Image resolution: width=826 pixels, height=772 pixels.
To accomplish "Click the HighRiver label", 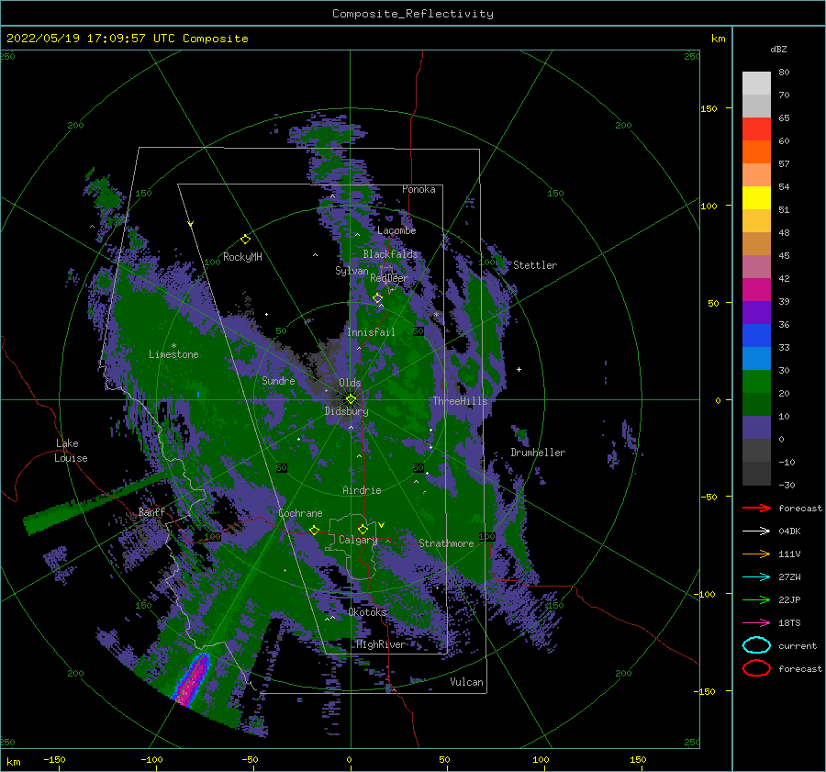I will pos(380,644).
